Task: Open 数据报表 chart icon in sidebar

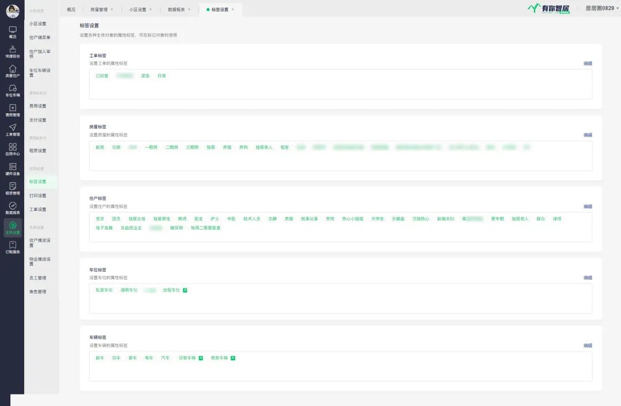Action: [x=12, y=207]
